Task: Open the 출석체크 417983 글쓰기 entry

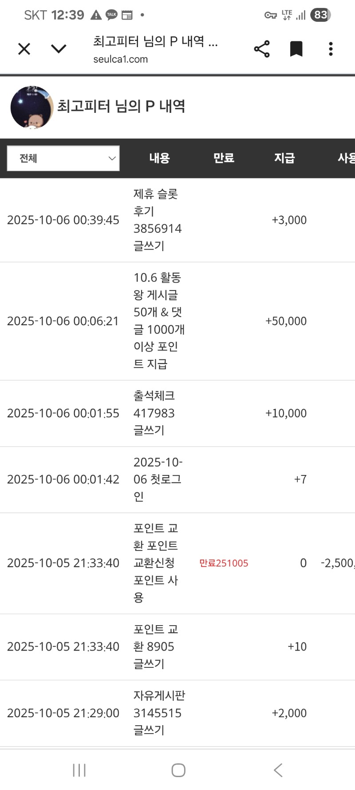Action: click(x=154, y=413)
